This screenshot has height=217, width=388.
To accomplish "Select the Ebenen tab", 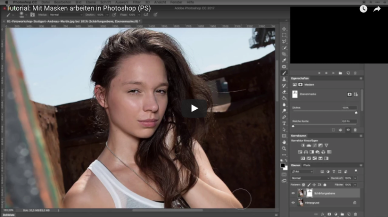I will pos(296,165).
